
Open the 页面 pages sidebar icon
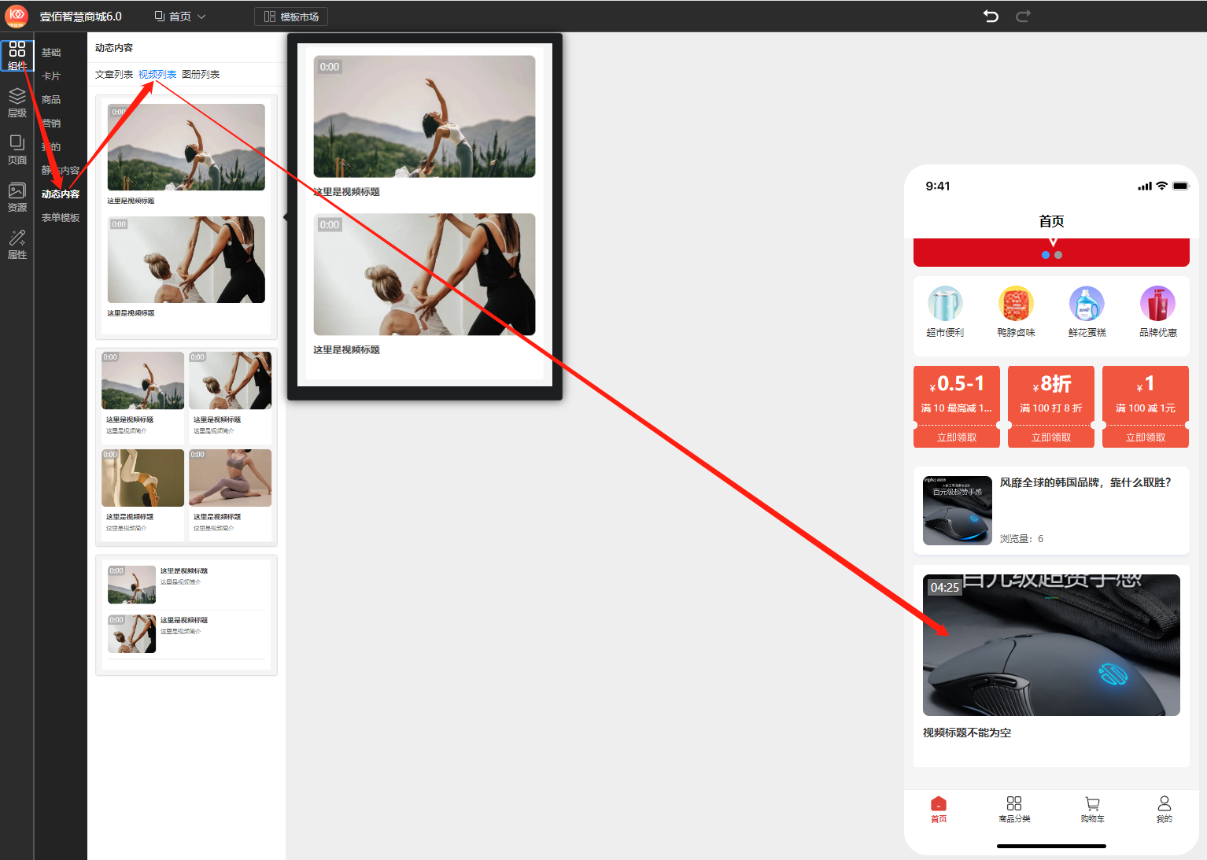coord(17,149)
